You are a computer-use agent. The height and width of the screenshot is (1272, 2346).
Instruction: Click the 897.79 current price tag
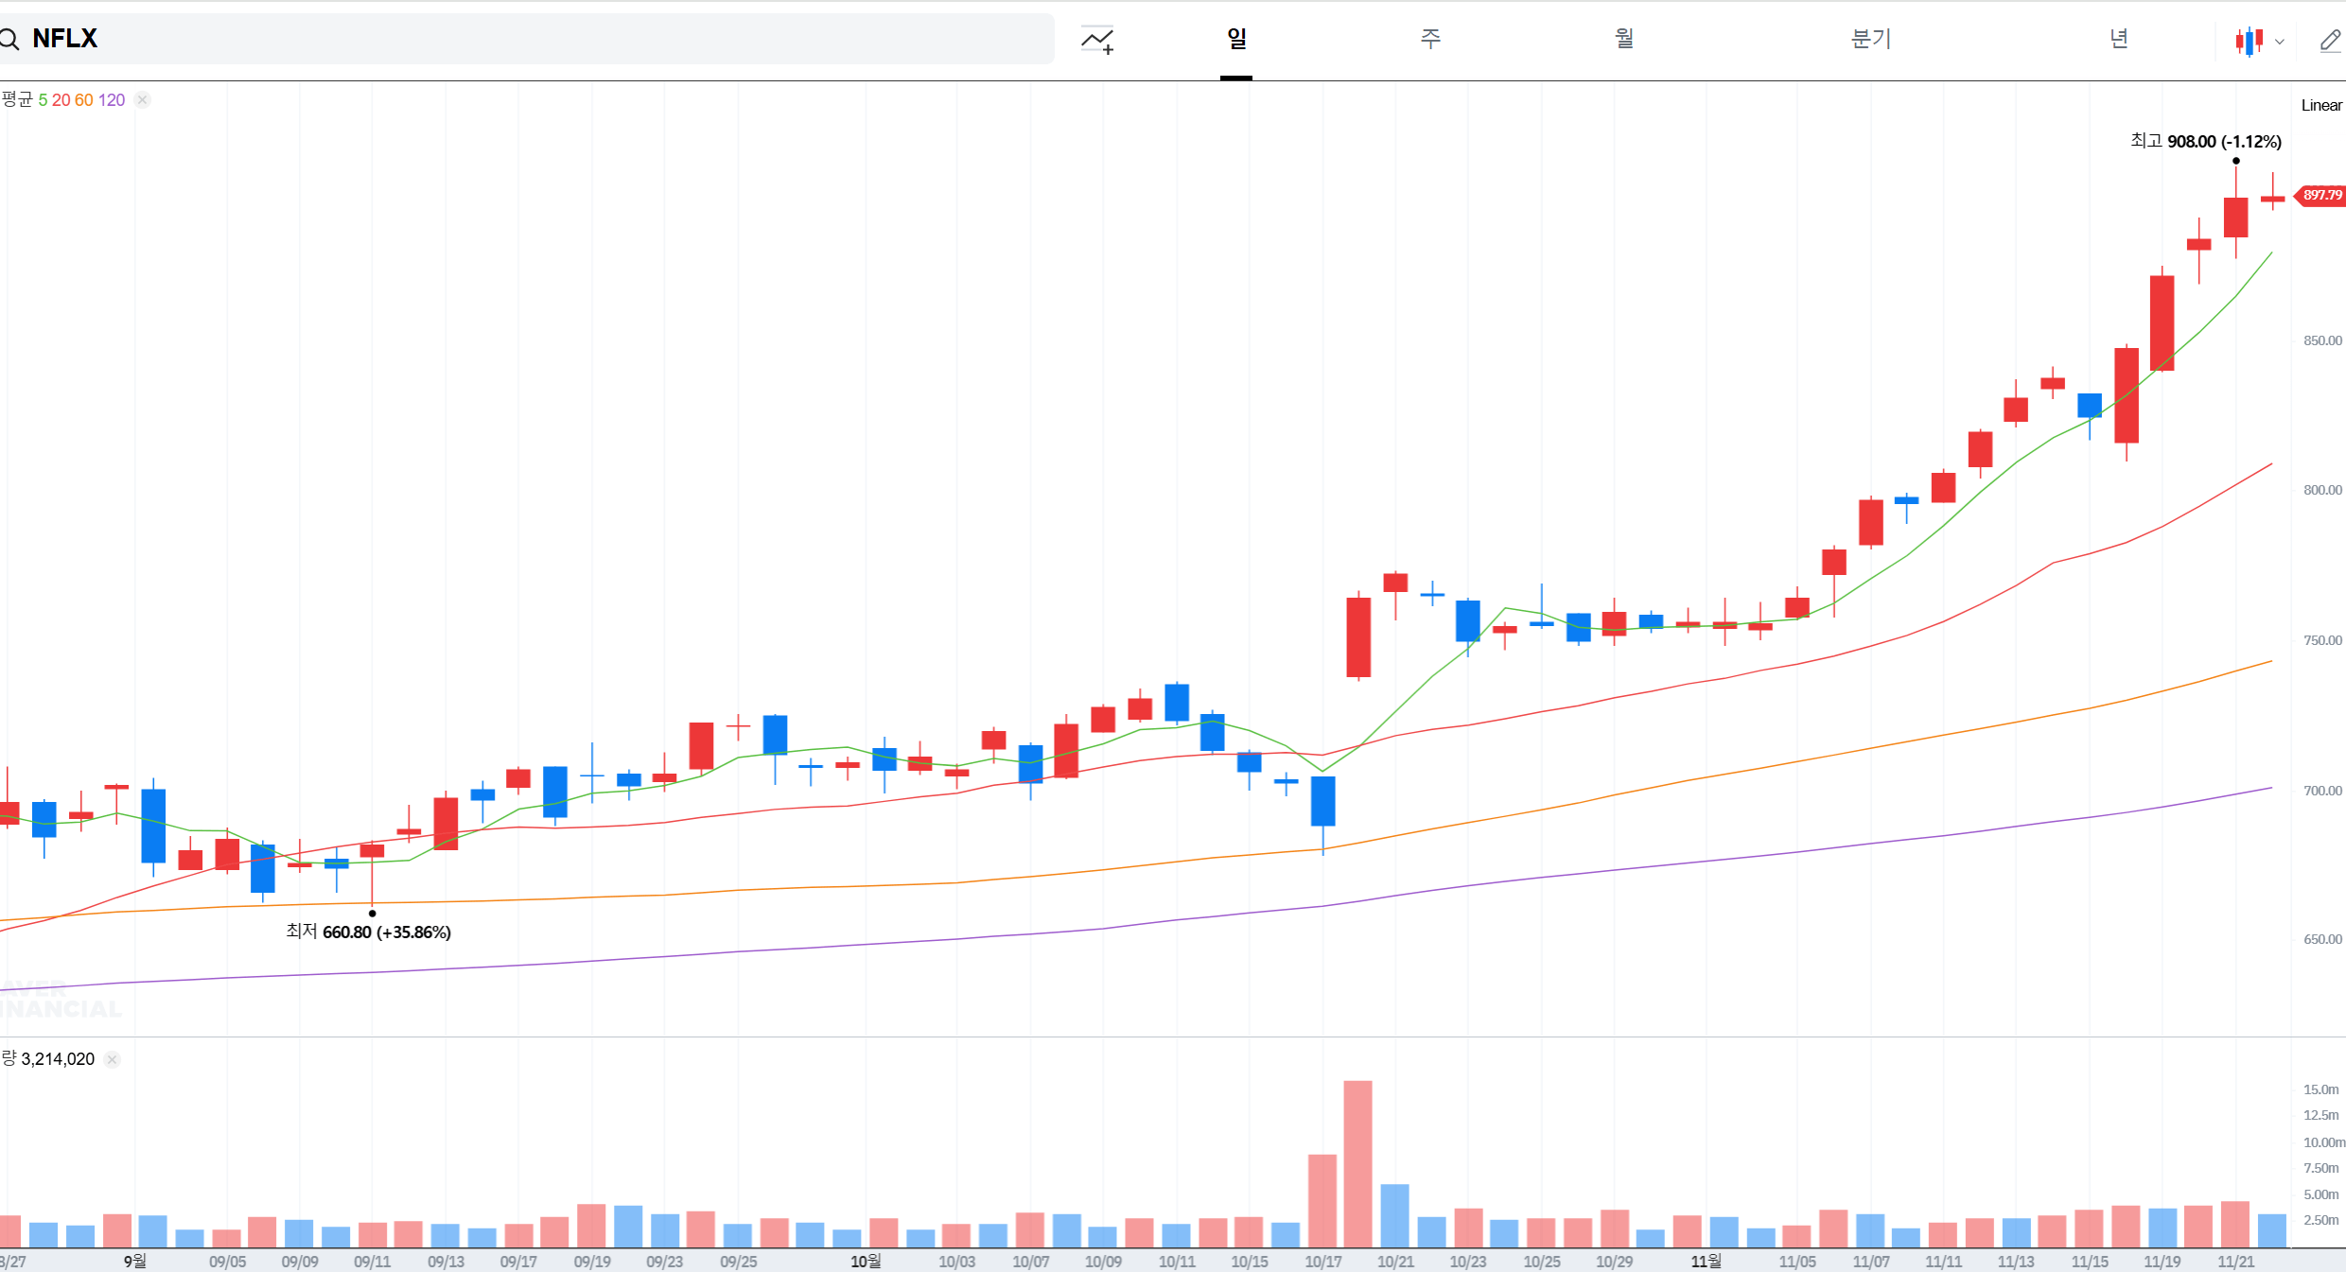[x=2321, y=196]
